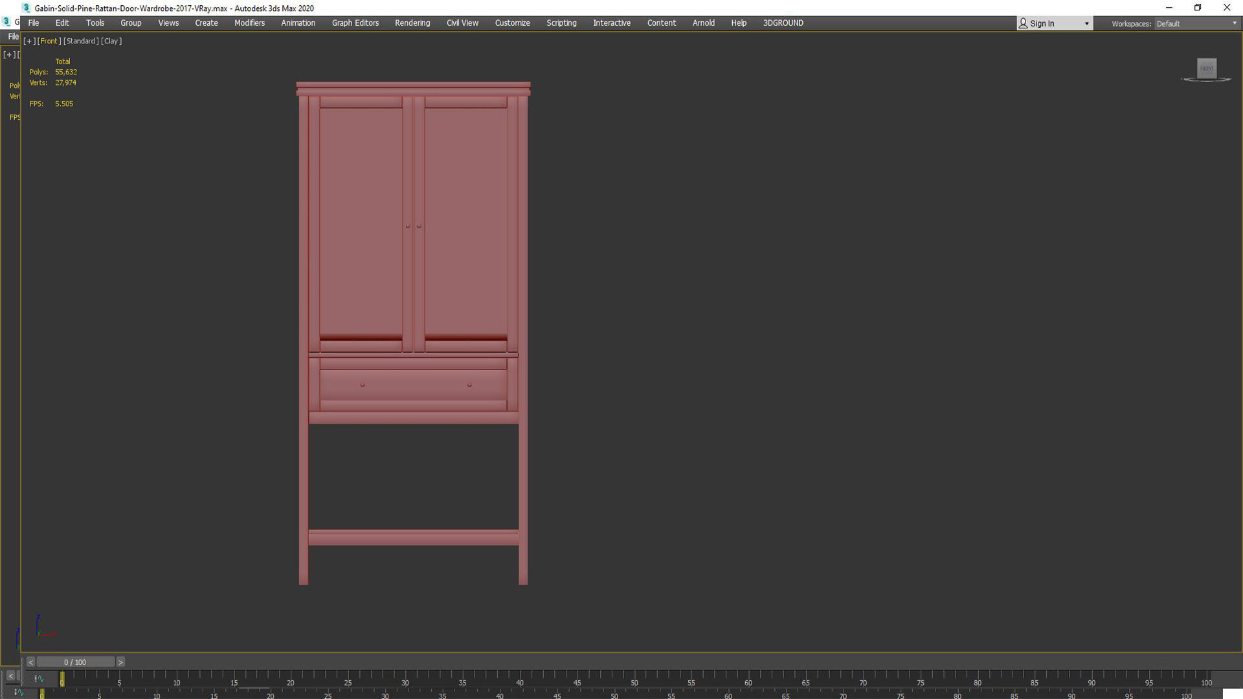
Task: Open the Group menu
Action: click(x=131, y=23)
